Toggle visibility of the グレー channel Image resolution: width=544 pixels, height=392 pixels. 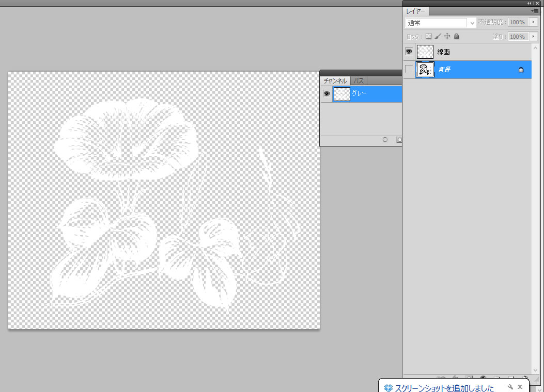[326, 94]
